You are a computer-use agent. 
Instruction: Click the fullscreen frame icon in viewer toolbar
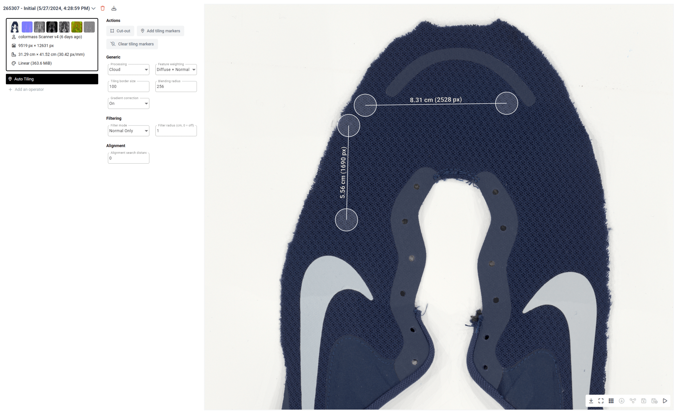tap(601, 401)
